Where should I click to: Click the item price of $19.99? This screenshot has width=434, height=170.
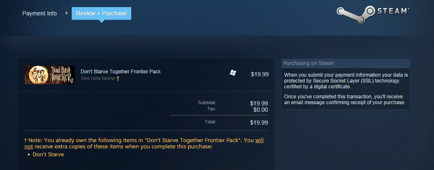[260, 75]
